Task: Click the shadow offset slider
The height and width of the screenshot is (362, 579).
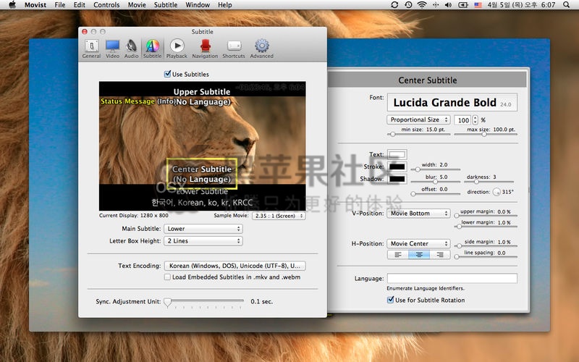Action: 436,193
